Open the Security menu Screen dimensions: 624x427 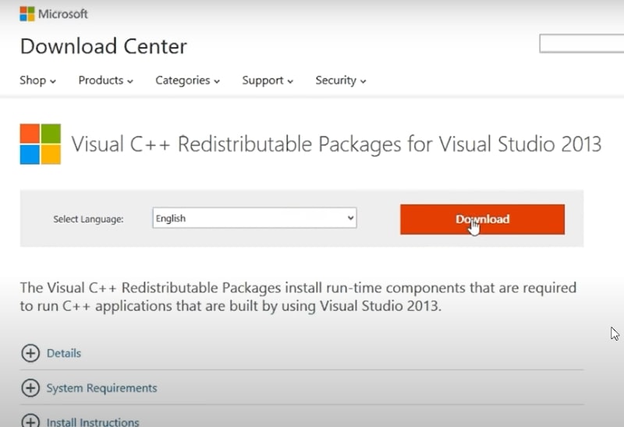341,80
